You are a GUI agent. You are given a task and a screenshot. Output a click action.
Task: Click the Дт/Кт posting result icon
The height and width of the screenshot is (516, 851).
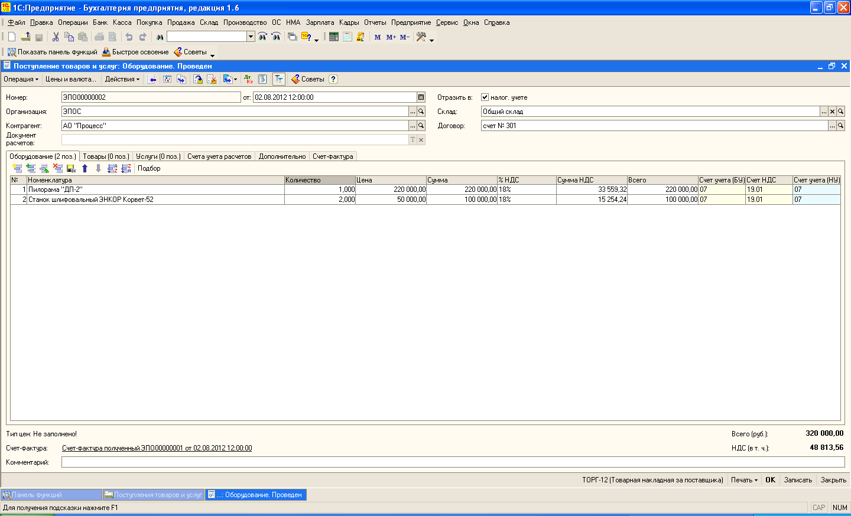249,79
